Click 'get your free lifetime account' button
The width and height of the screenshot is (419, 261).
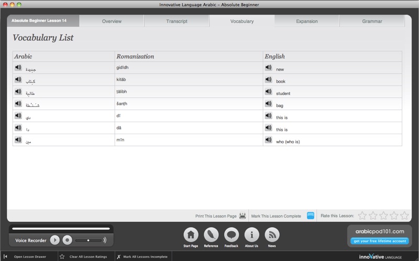coord(379,241)
